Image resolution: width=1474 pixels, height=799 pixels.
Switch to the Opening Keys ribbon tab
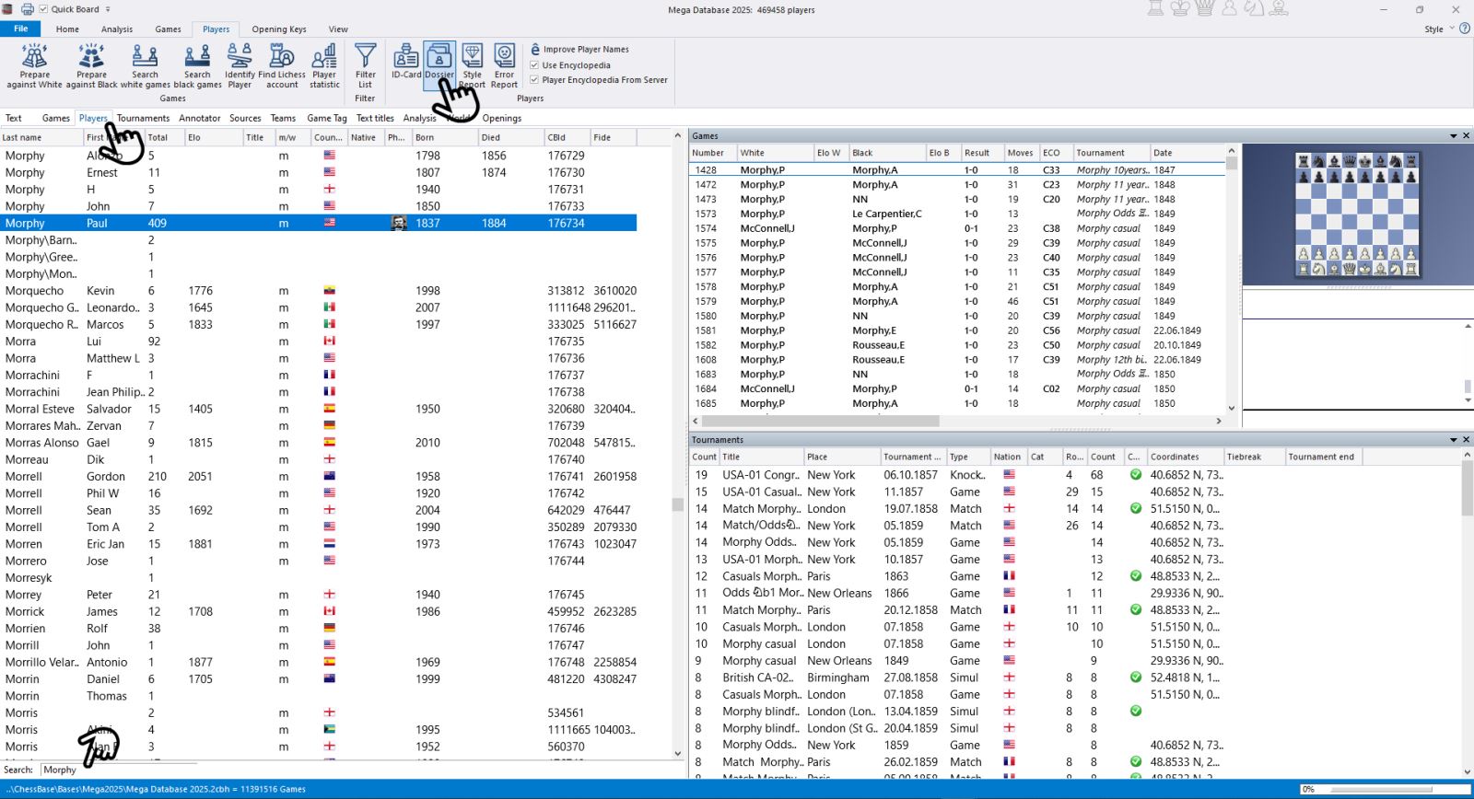click(x=278, y=29)
